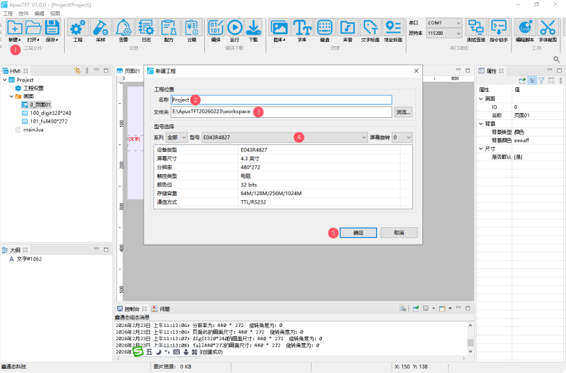
Task: Click the 确定 button in dialog
Action: (358, 233)
